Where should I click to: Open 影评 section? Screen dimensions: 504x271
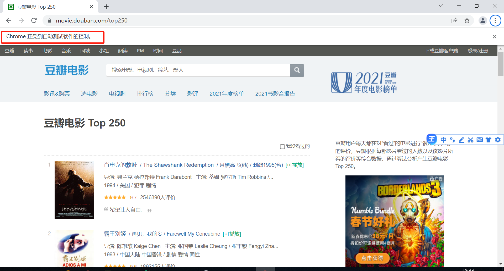click(193, 94)
